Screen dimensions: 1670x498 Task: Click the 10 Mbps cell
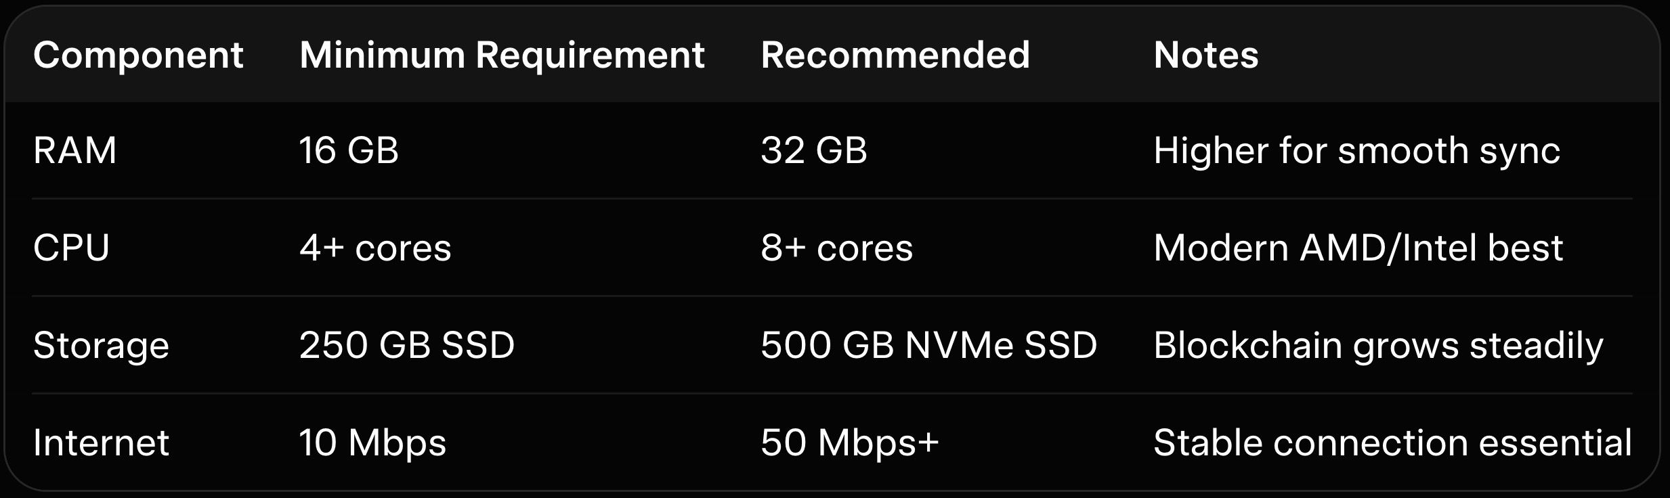[372, 443]
